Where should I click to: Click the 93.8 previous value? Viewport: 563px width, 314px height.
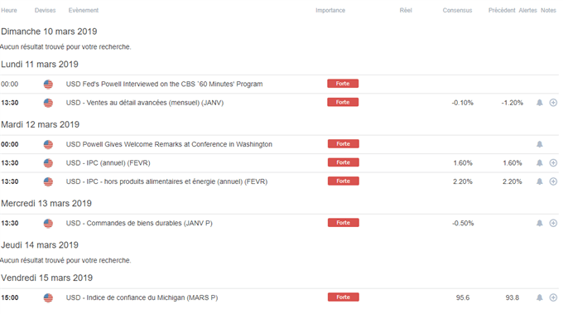point(512,297)
